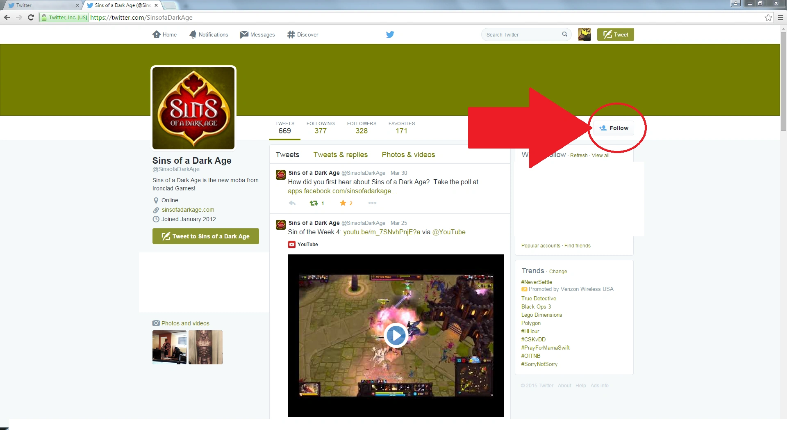Switch to Photos & videos tab
The width and height of the screenshot is (787, 430).
click(408, 155)
